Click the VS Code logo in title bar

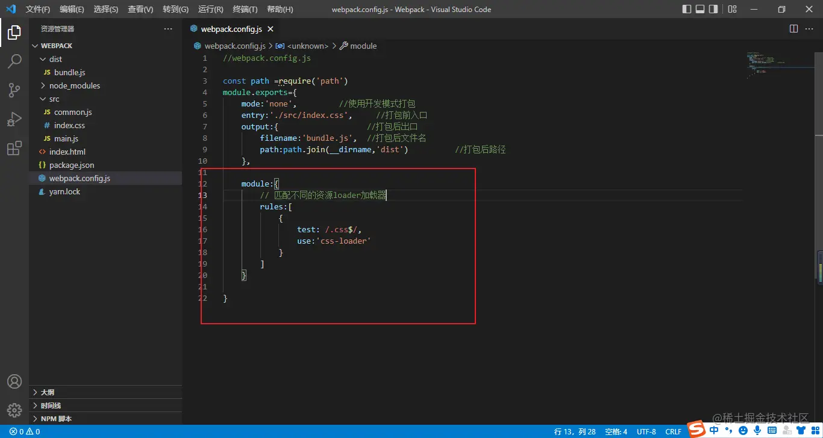click(x=10, y=9)
